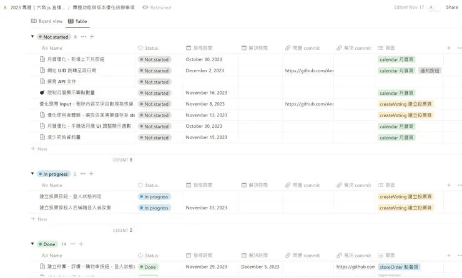Add property column in Done table
The image size is (462, 278).
(449, 256)
